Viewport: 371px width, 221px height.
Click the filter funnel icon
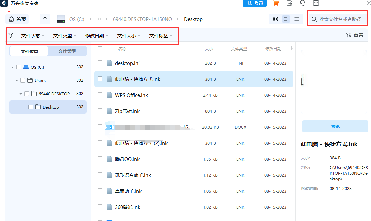pos(11,35)
